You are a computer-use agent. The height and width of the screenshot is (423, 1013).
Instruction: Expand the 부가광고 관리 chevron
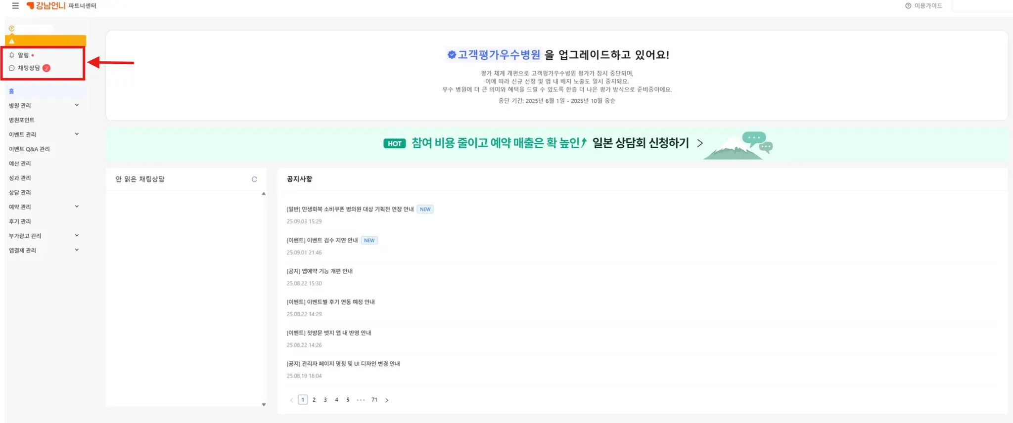(x=77, y=235)
